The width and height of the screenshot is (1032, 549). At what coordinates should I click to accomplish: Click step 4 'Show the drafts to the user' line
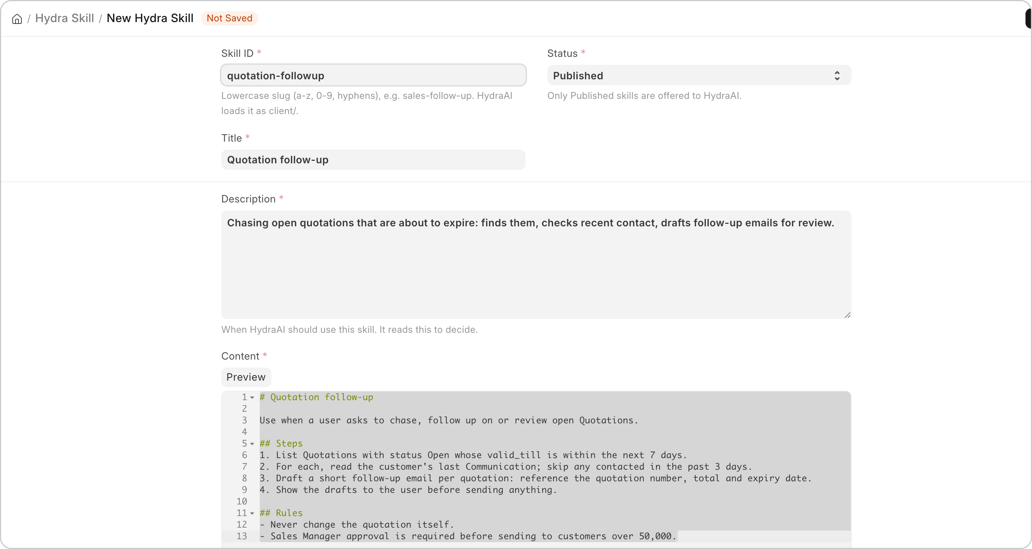tap(408, 490)
